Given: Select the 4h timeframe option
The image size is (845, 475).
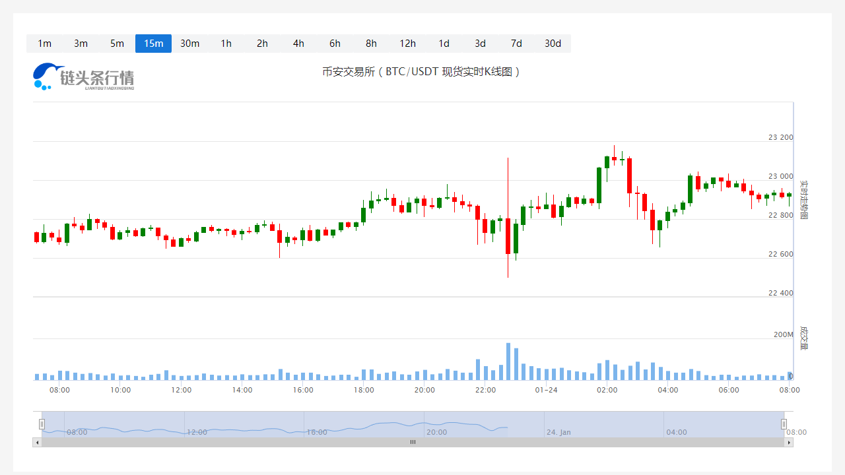Looking at the screenshot, I should click(x=298, y=43).
